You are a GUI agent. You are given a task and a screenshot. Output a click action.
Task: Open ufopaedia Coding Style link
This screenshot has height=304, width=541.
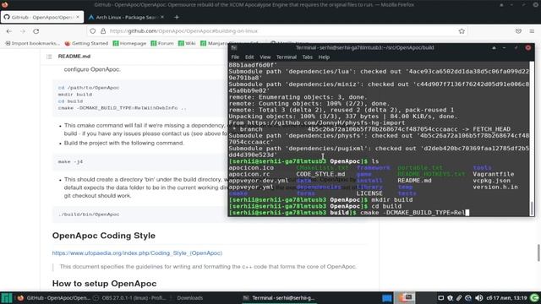[137, 253]
